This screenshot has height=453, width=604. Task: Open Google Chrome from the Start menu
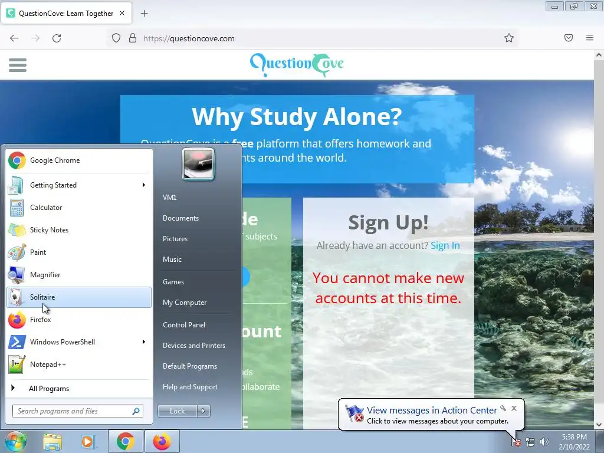pos(79,160)
